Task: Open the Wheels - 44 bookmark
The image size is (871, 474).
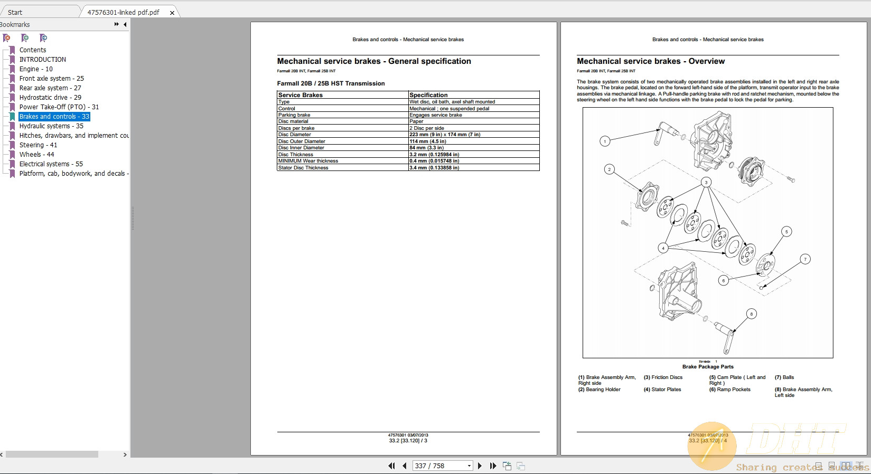Action: pos(36,155)
